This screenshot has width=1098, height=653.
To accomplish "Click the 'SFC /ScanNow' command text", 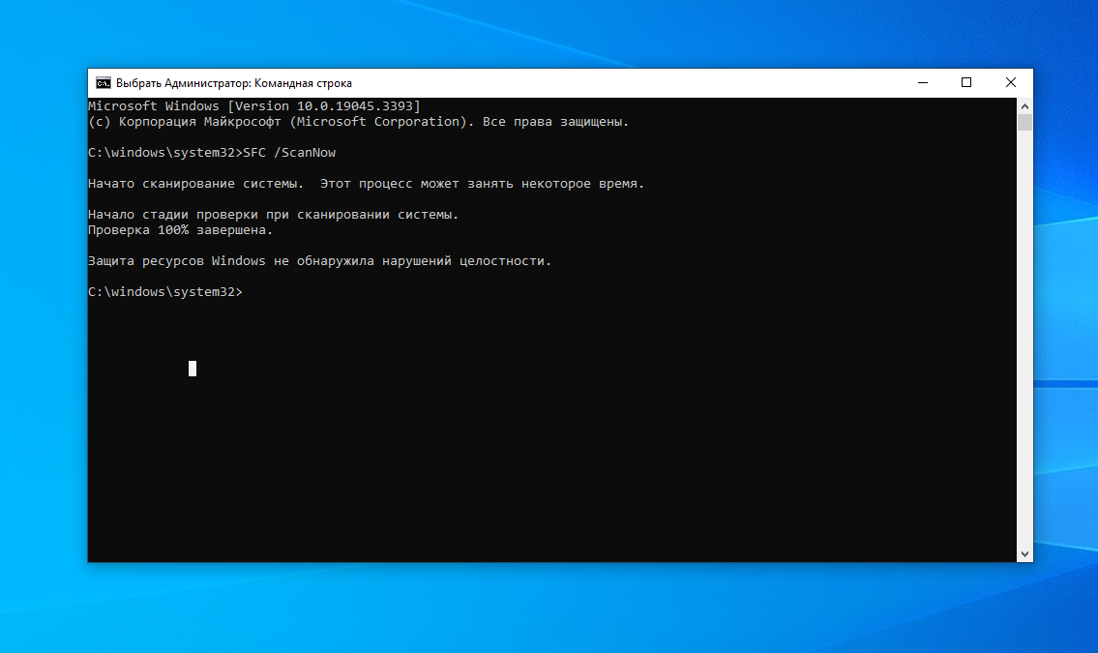I will [289, 153].
